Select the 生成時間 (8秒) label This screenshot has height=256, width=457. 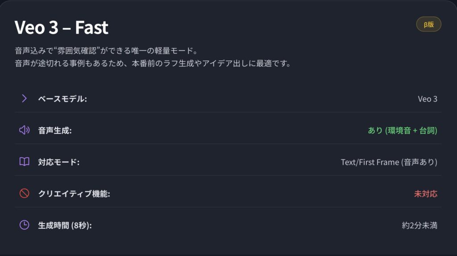pyautogui.click(x=65, y=225)
